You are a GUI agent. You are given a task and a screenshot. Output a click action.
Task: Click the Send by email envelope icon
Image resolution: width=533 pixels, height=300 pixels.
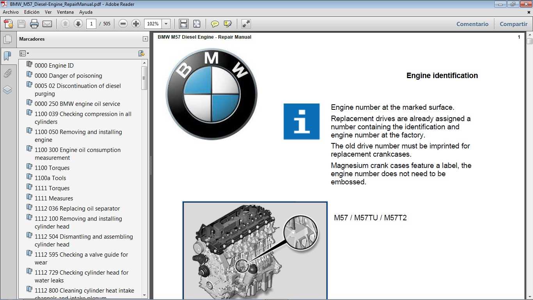[x=47, y=24]
